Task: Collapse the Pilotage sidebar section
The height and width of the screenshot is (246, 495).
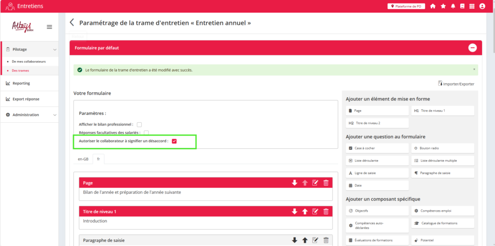Action: tap(55, 49)
